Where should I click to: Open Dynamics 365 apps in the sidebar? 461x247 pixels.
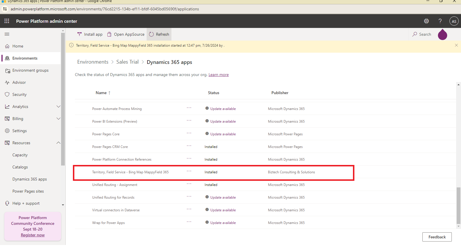[x=30, y=179]
